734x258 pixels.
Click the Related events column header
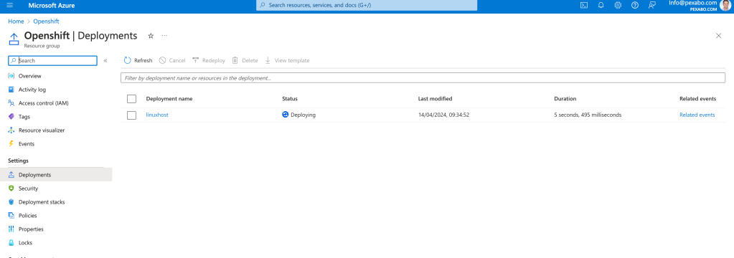pyautogui.click(x=697, y=99)
